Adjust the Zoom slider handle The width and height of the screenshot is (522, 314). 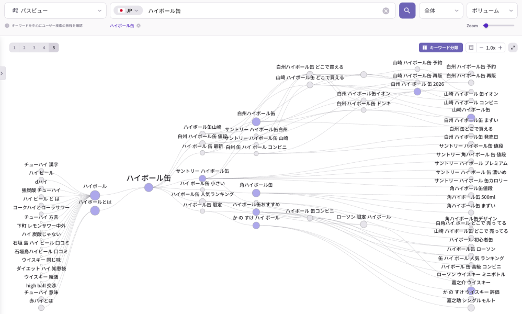click(486, 26)
